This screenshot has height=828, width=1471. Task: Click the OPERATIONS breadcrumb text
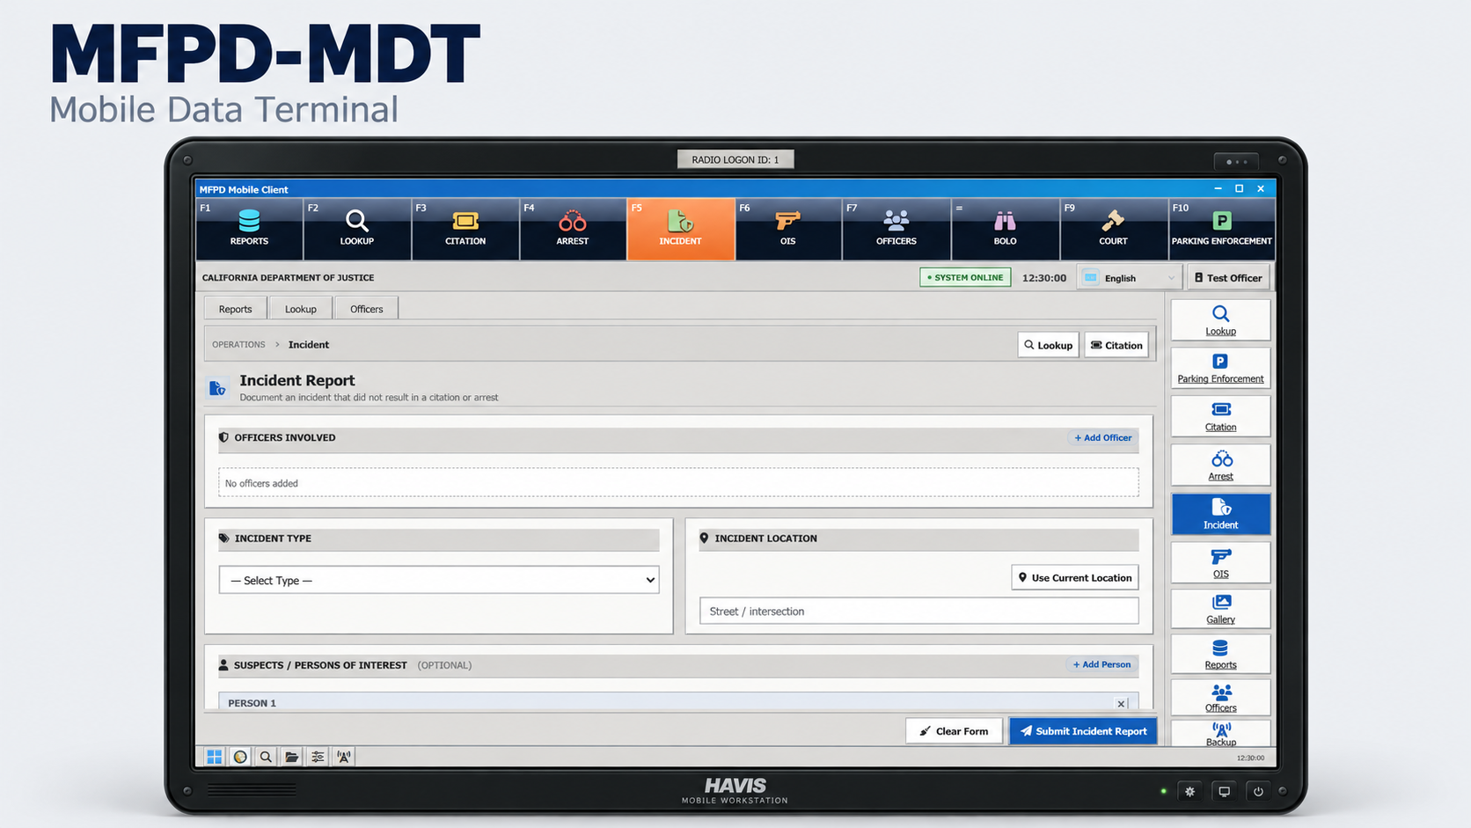pyautogui.click(x=238, y=345)
